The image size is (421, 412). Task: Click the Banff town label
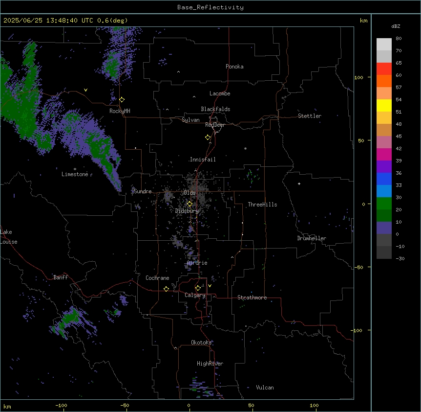click(x=61, y=277)
